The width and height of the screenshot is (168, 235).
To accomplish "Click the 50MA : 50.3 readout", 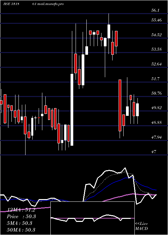I will [21, 230].
